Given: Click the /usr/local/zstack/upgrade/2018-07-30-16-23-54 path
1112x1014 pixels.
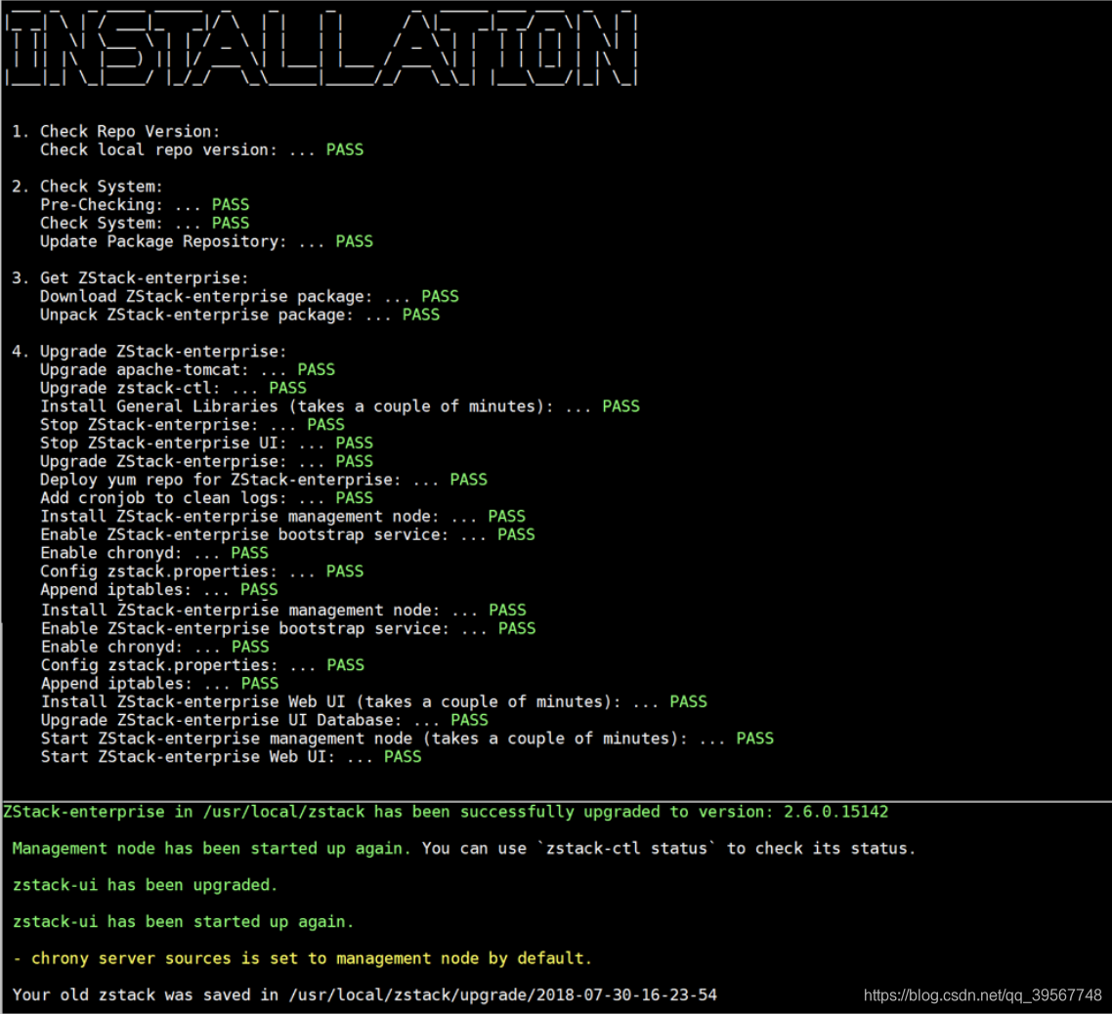Looking at the screenshot, I should coord(502,995).
